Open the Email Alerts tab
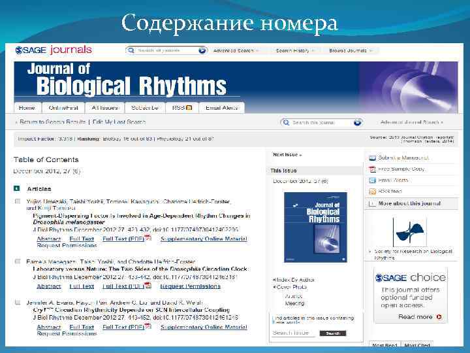The height and width of the screenshot is (353, 470). pos(221,108)
